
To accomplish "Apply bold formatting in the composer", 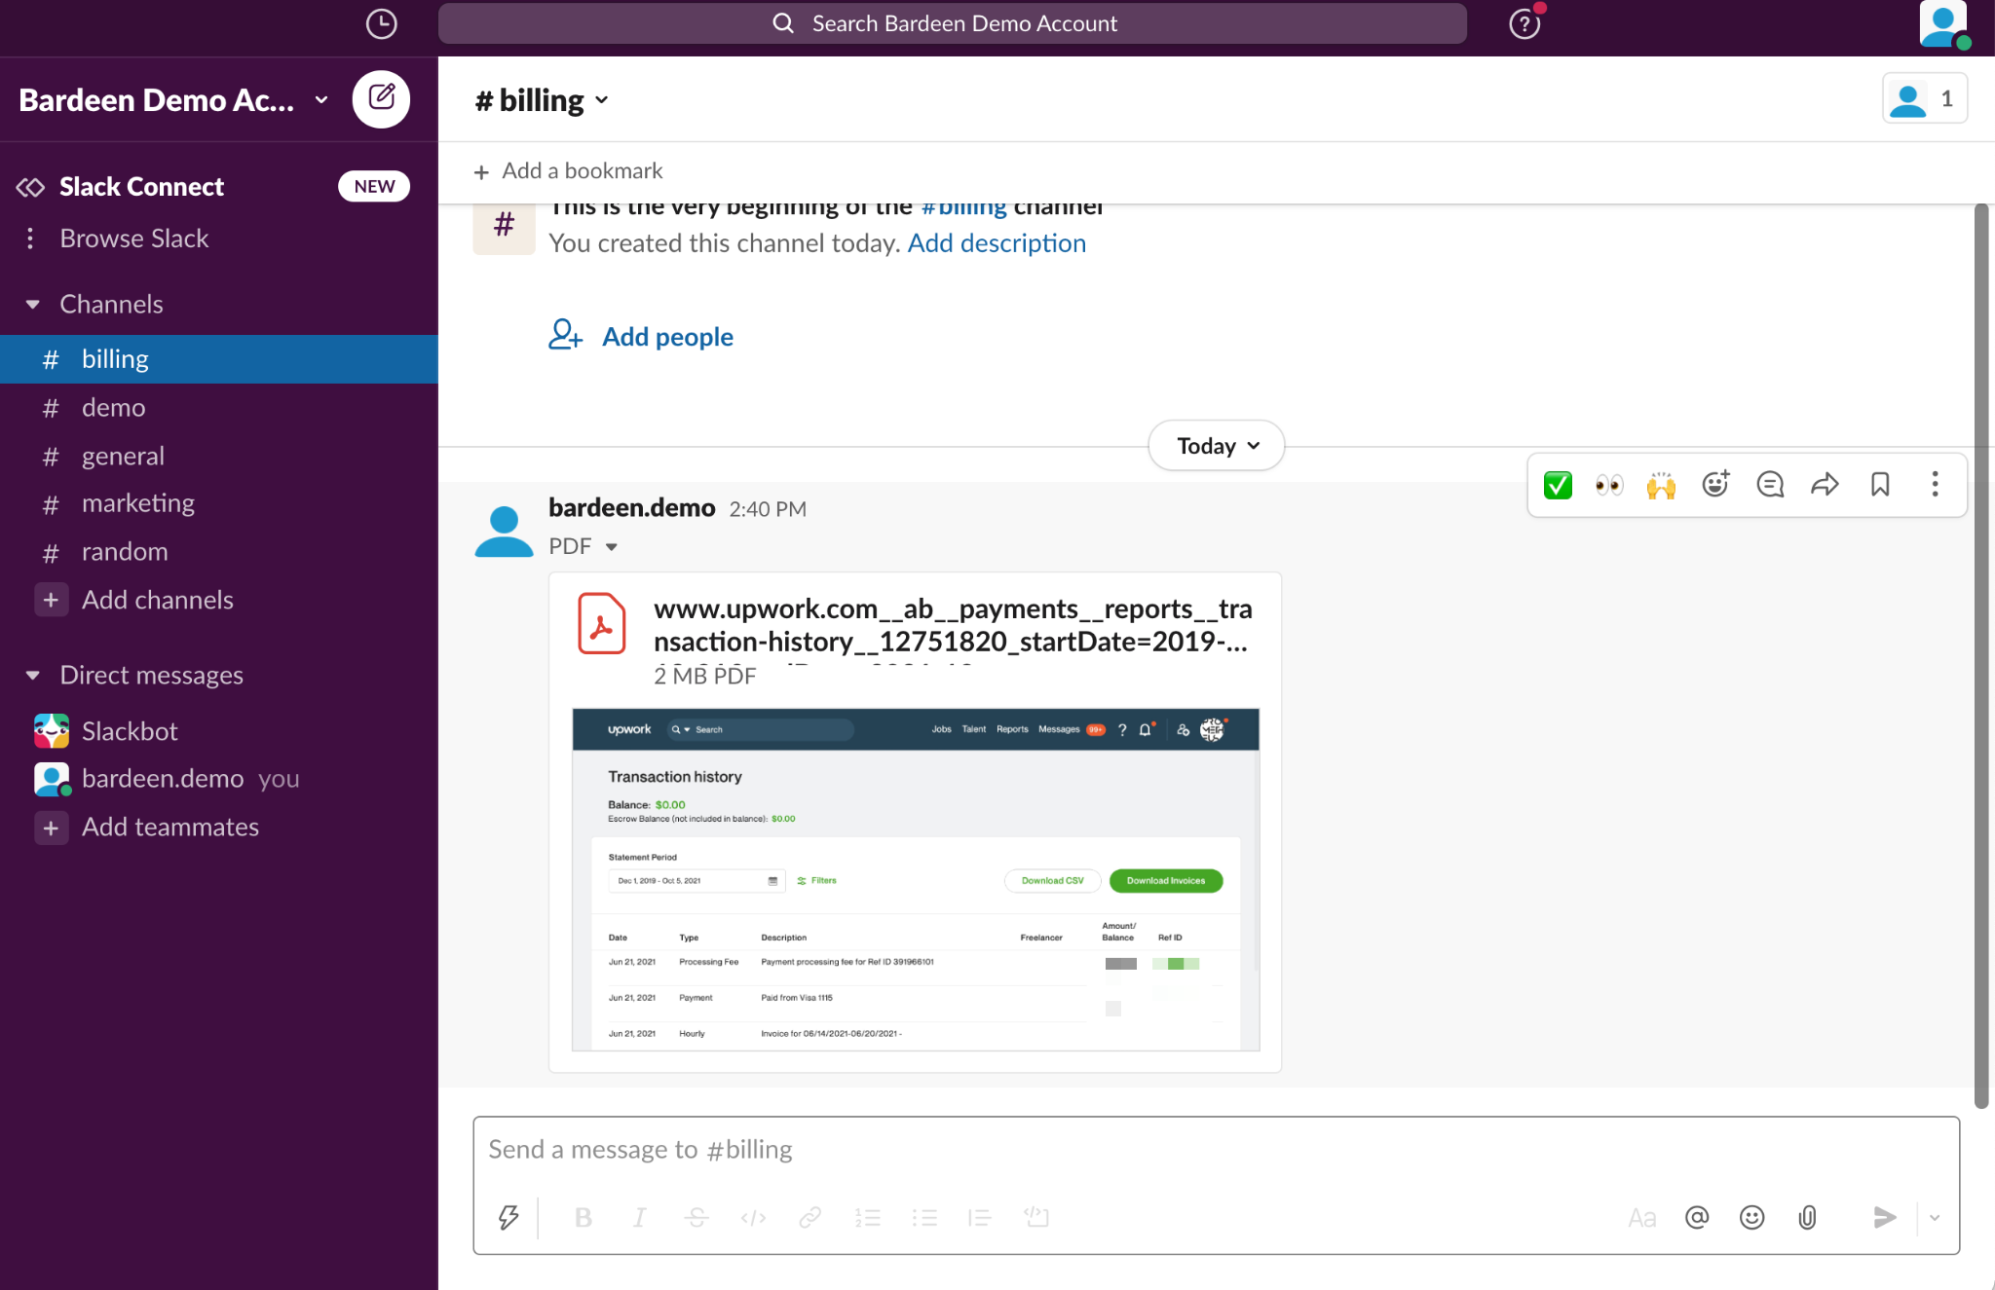I will pos(583,1217).
